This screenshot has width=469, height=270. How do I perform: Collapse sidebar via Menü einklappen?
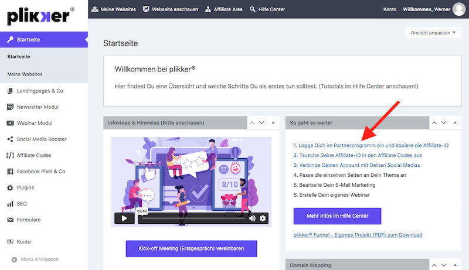38,259
